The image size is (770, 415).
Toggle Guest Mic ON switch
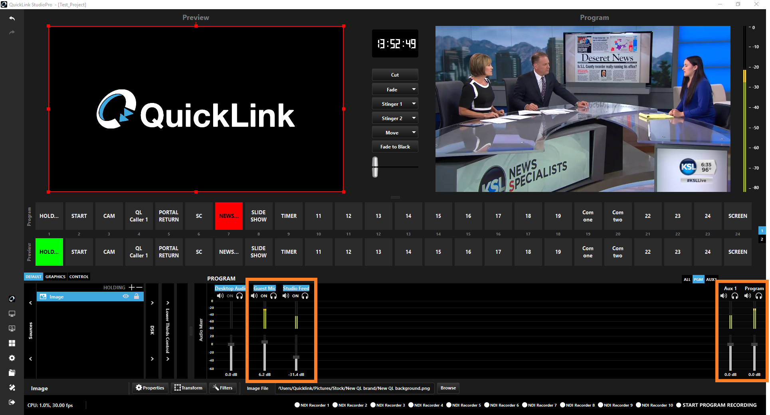(264, 296)
